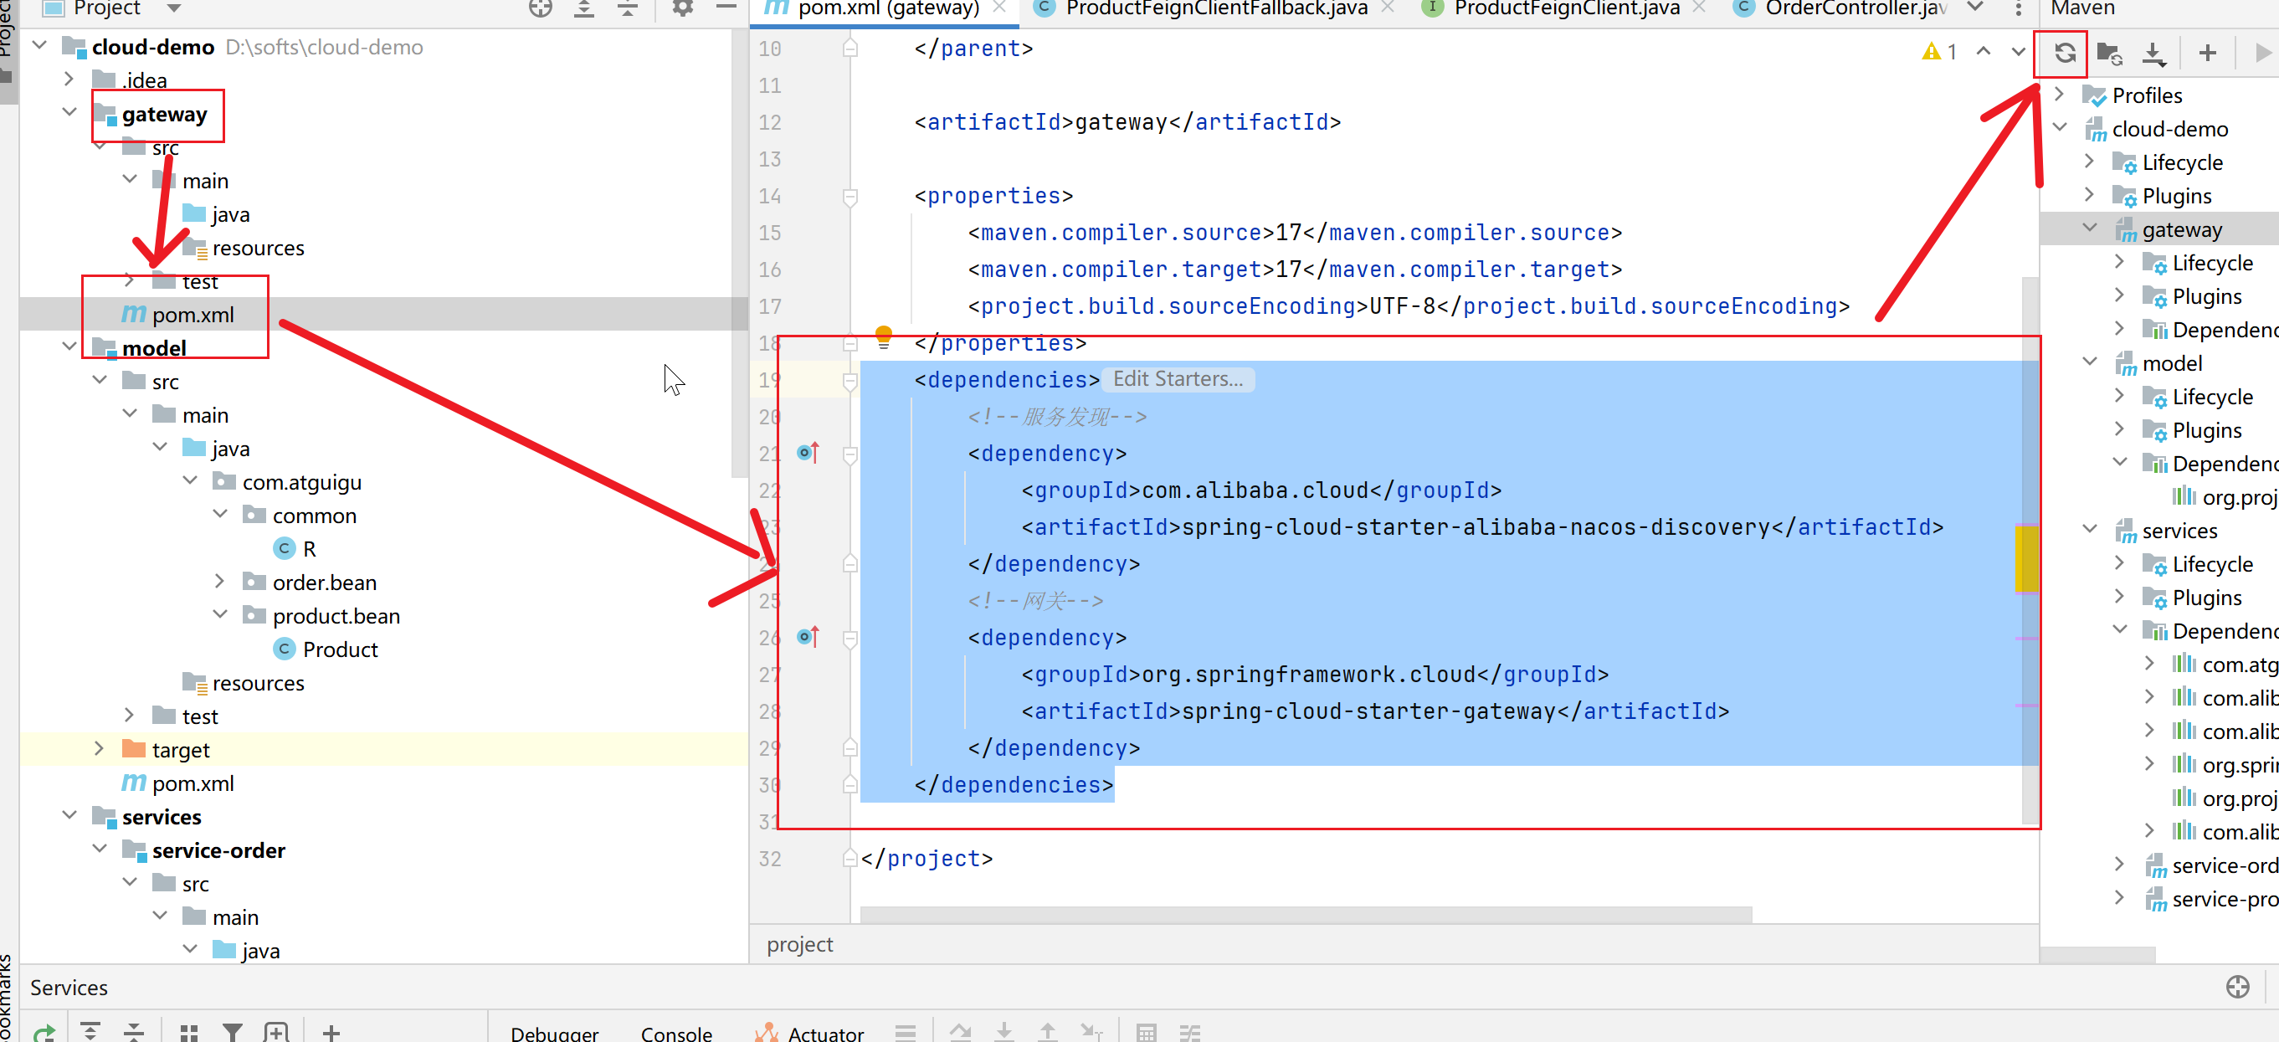The image size is (2279, 1042).
Task: Hide the Project tool window
Action: [x=726, y=7]
